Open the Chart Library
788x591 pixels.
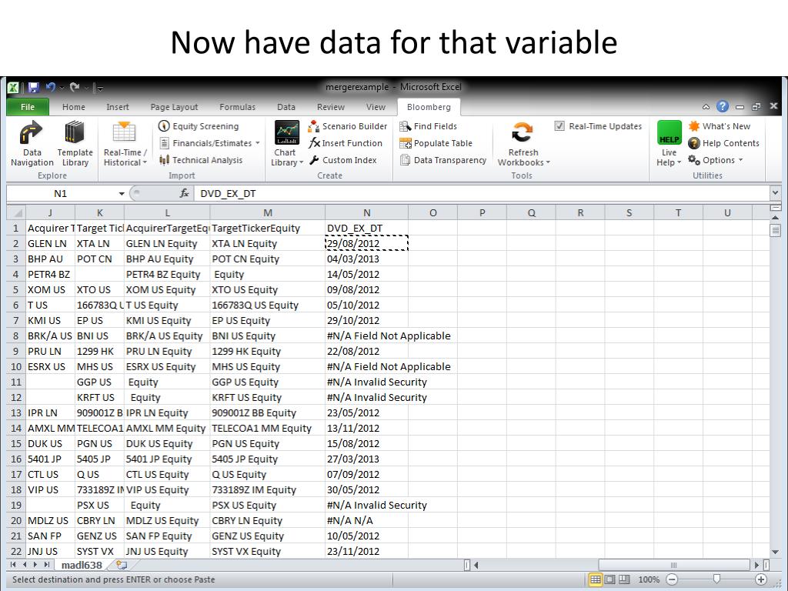pos(286,144)
